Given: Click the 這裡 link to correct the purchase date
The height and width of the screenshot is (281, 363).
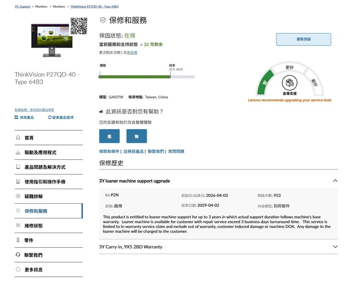Looking at the screenshot, I should pos(134,52).
